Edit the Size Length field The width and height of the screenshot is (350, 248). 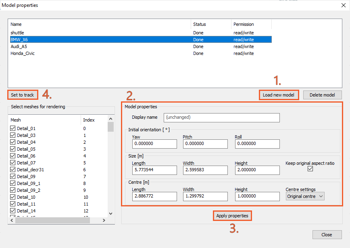click(154, 170)
